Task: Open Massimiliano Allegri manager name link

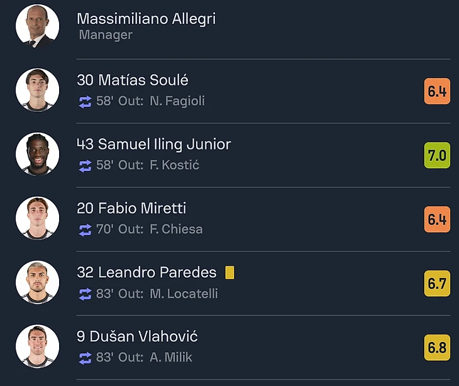Action: pos(146,19)
